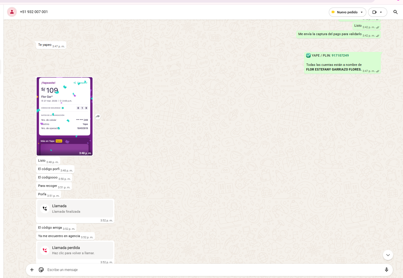This screenshot has width=403, height=278.
Task: Select the 'Ya me encuentro en agencia' message
Action: pyautogui.click(x=59, y=236)
